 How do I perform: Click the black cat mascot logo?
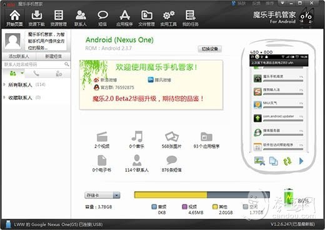pos(306,16)
